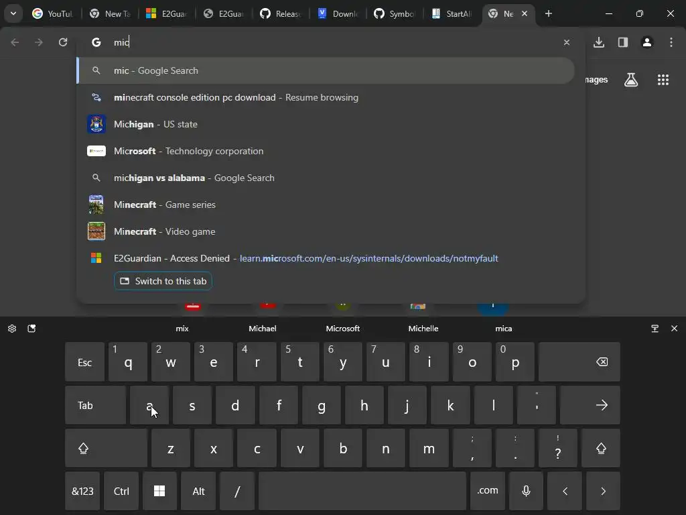Start voice typing with microphone key

click(x=527, y=491)
